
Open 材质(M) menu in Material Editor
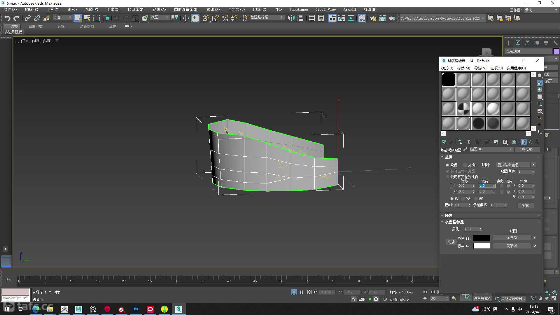point(463,68)
